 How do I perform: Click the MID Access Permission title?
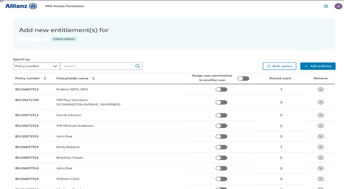(65, 6)
